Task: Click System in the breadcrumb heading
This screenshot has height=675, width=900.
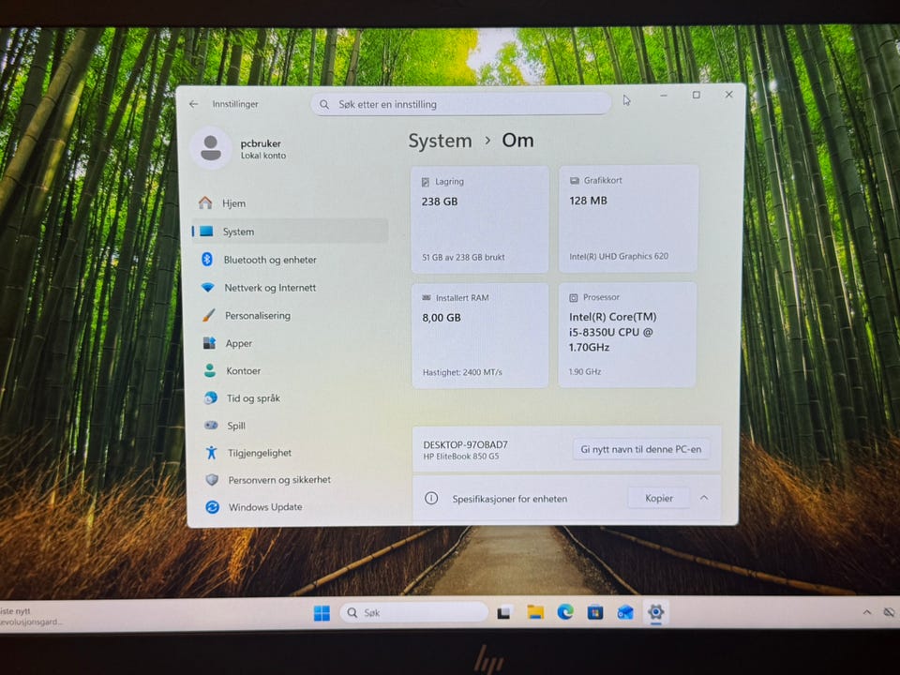Action: (441, 142)
